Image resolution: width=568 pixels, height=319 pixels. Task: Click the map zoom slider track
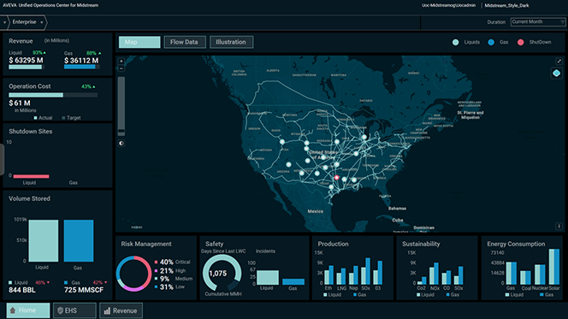pyautogui.click(x=121, y=106)
